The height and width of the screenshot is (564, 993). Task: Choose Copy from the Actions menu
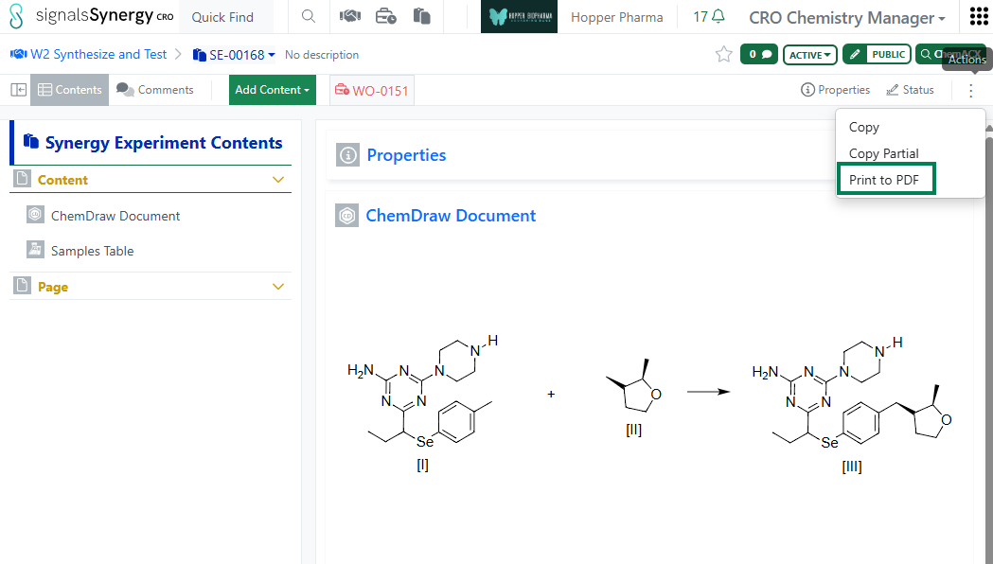[864, 127]
